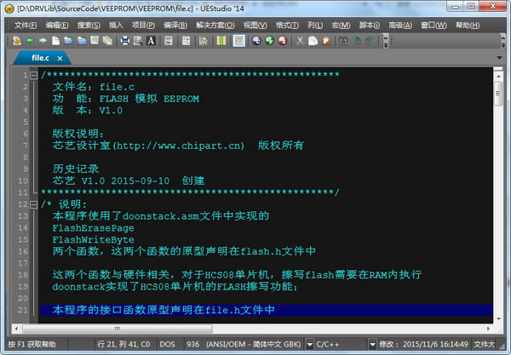The height and width of the screenshot is (355, 511).
Task: Open the 高级(A) menu
Action: pos(400,25)
